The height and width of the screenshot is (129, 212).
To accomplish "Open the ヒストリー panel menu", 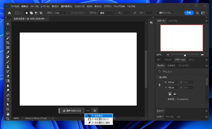I will (x=206, y=111).
